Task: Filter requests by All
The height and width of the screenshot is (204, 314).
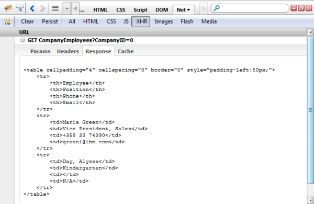Action: tap(72, 21)
